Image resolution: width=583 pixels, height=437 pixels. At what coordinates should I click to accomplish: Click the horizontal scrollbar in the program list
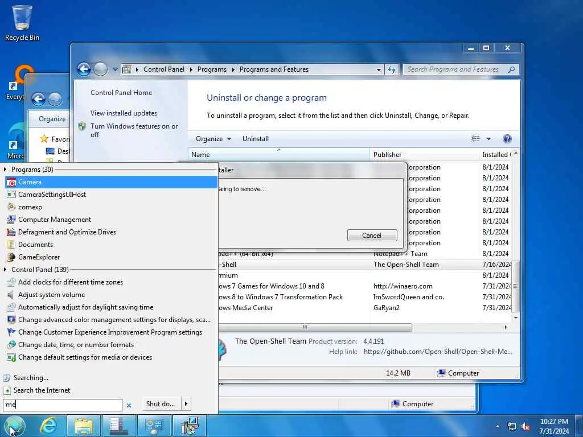click(315, 327)
